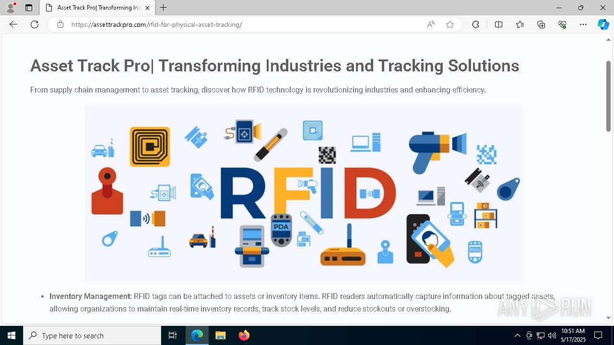Viewport: 614px width, 345px height.
Task: Turn on Read aloud
Action: click(x=431, y=24)
